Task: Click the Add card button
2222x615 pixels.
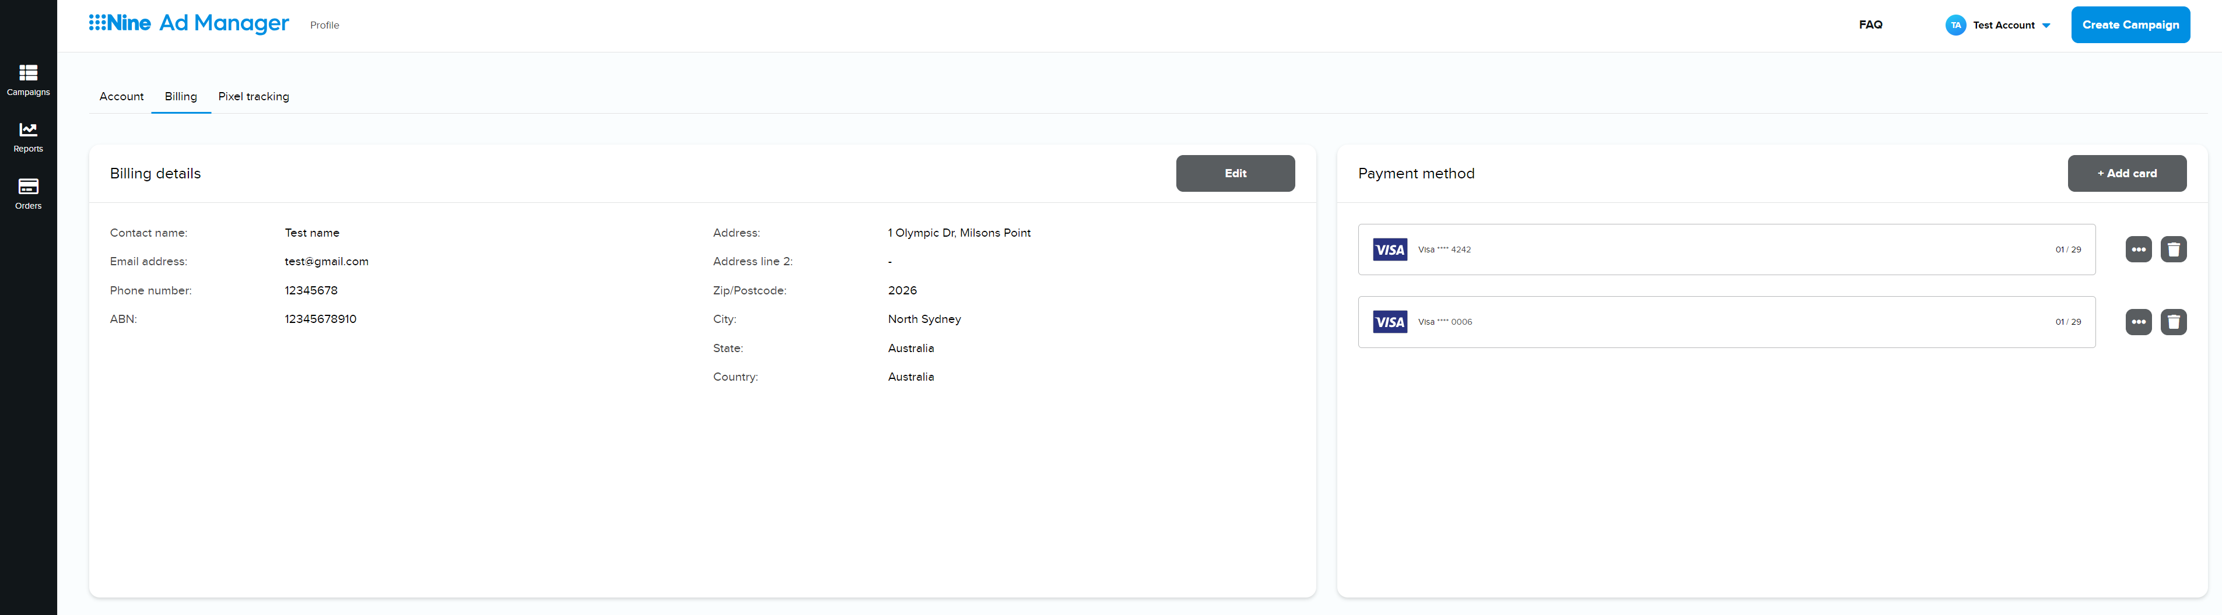Action: [2127, 173]
